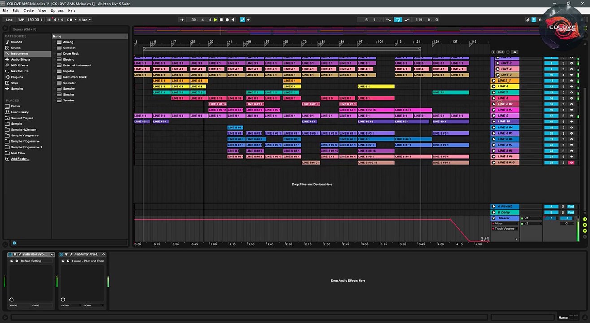Solo the A Reverb return track

(x=563, y=206)
